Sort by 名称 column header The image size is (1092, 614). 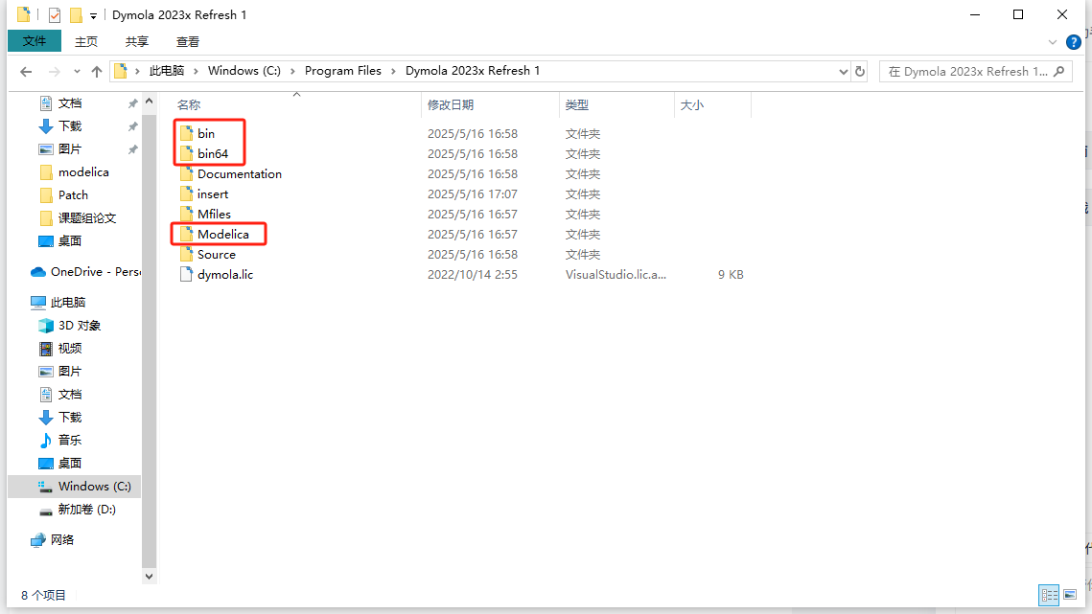pyautogui.click(x=189, y=105)
